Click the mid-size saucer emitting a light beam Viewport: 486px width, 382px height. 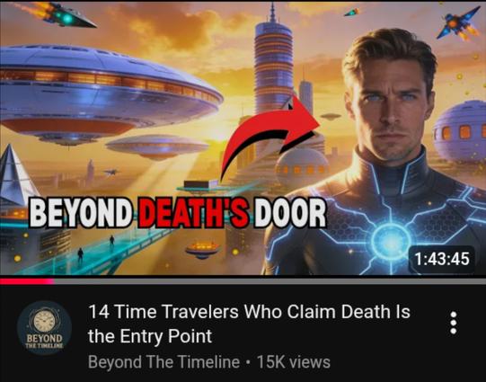[x=157, y=147]
